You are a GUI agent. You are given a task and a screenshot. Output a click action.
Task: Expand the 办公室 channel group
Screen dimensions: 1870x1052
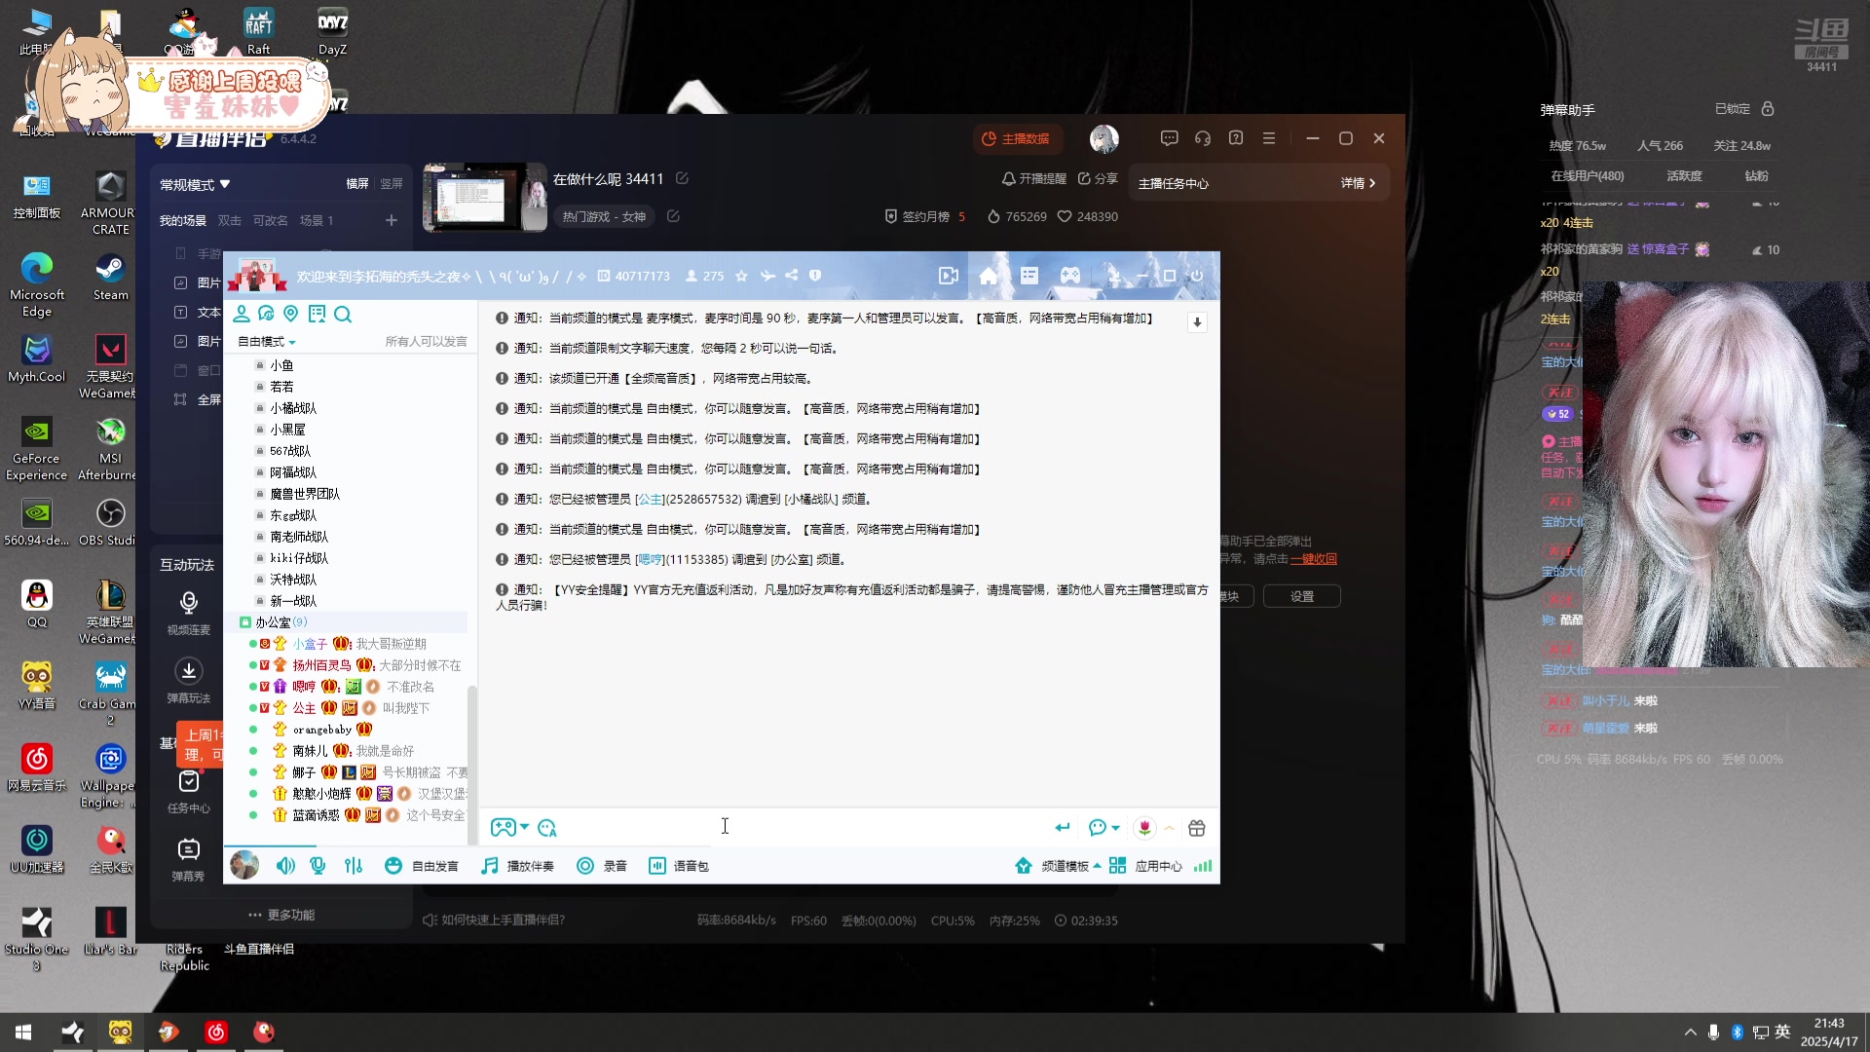273,622
